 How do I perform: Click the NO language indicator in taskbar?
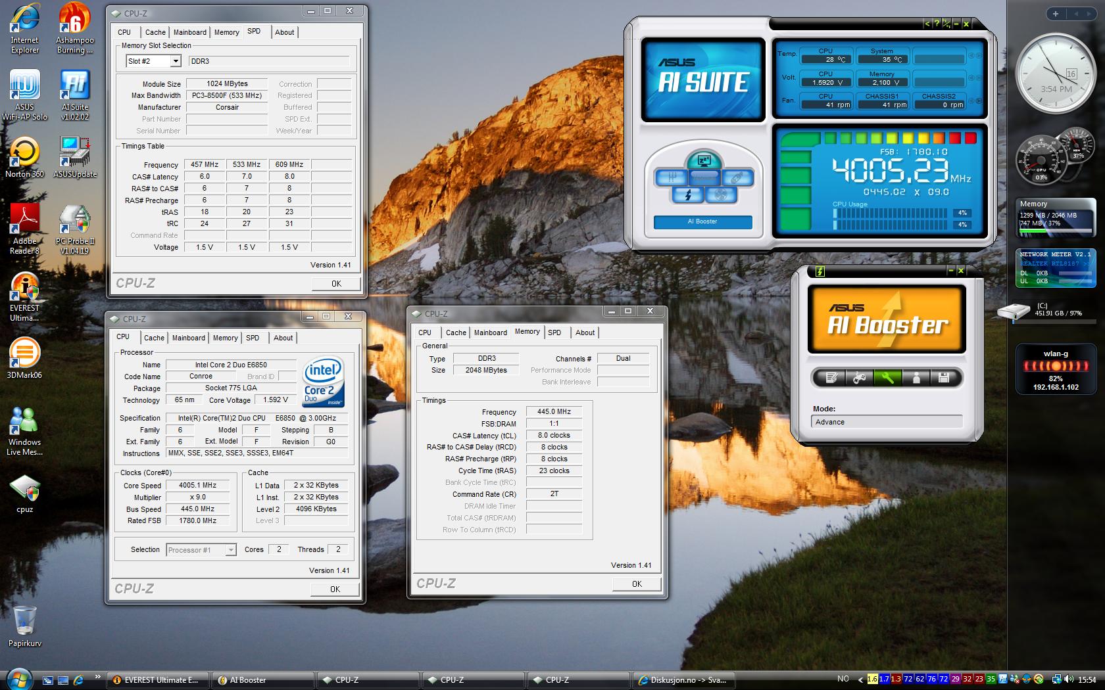point(843,679)
